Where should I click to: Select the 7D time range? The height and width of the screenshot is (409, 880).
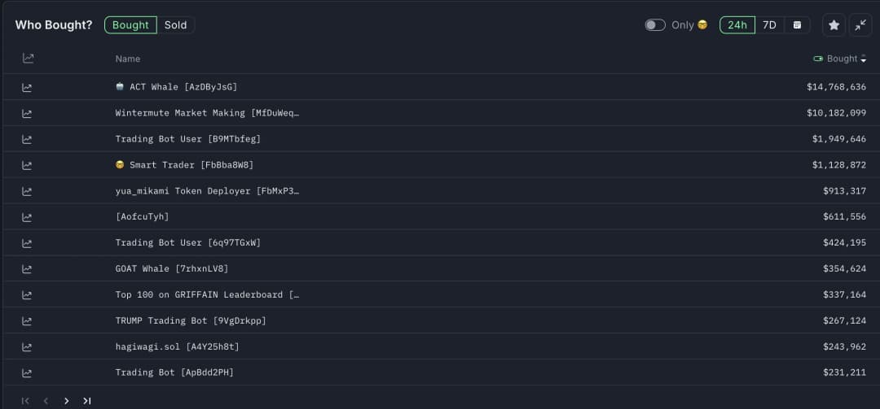pyautogui.click(x=769, y=25)
